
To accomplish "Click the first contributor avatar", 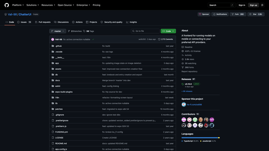I will [184, 120].
